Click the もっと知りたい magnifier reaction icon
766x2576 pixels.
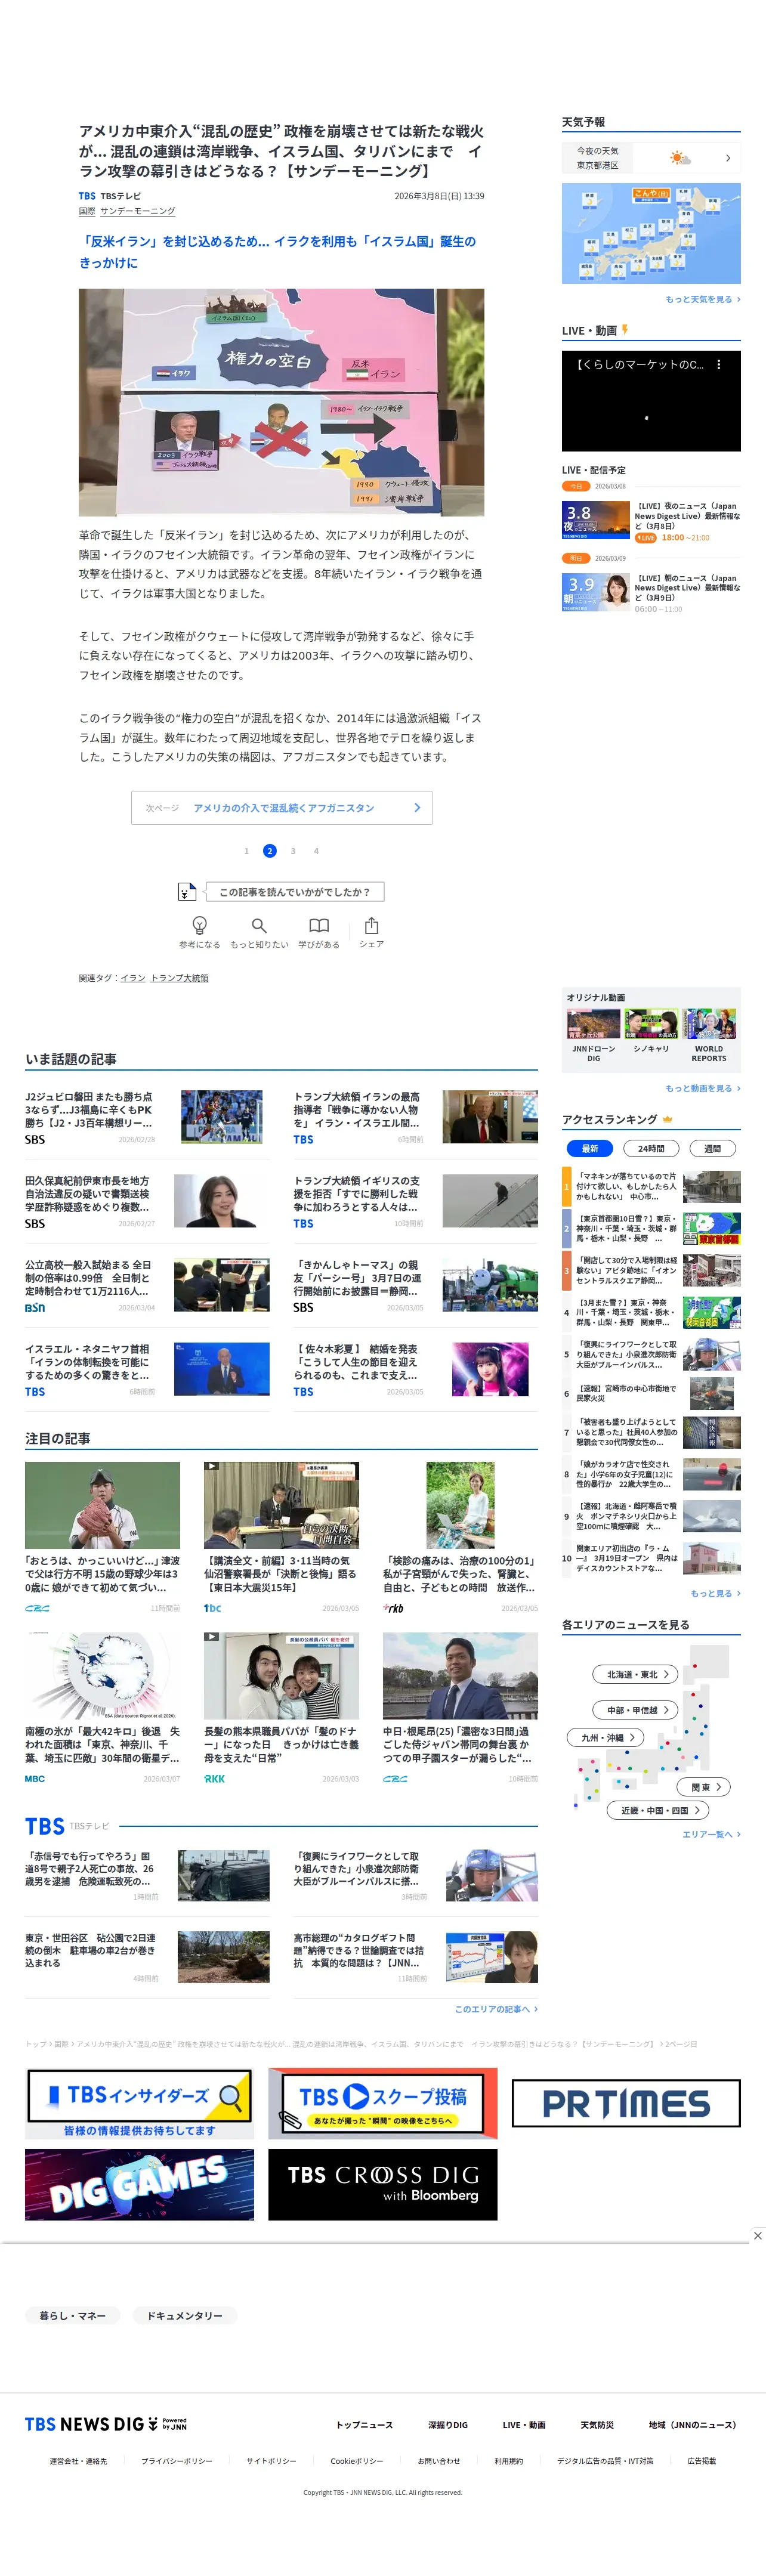259,925
